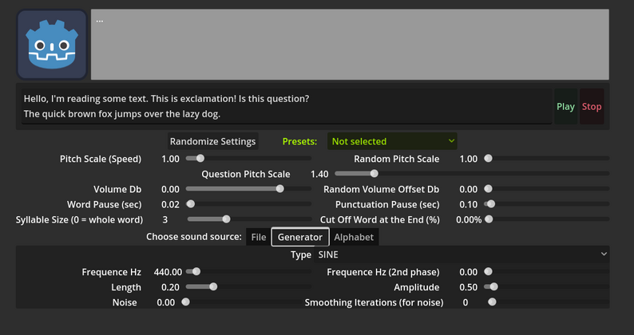Click the Amplitude slider handle

pos(493,287)
